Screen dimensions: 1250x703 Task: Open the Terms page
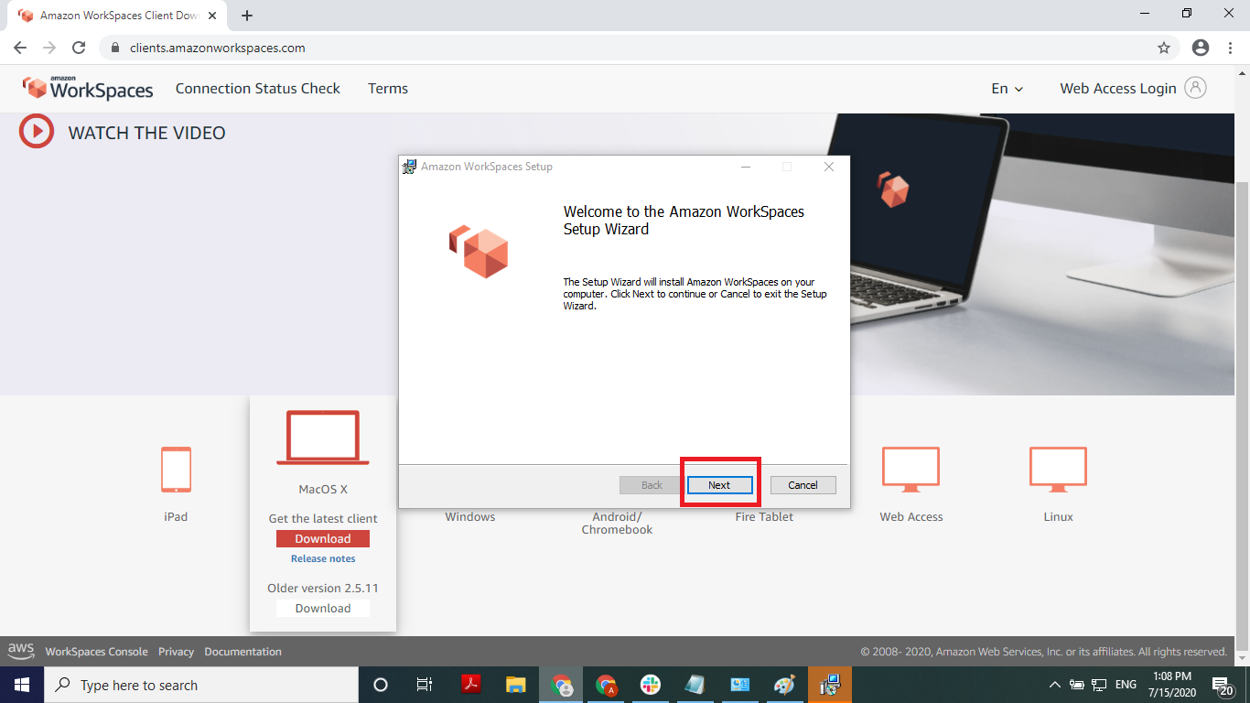point(388,89)
